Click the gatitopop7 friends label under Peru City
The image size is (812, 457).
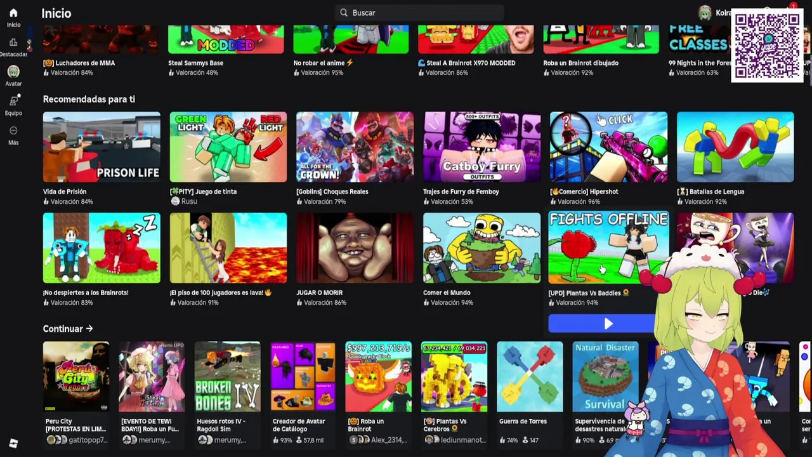tap(77, 440)
